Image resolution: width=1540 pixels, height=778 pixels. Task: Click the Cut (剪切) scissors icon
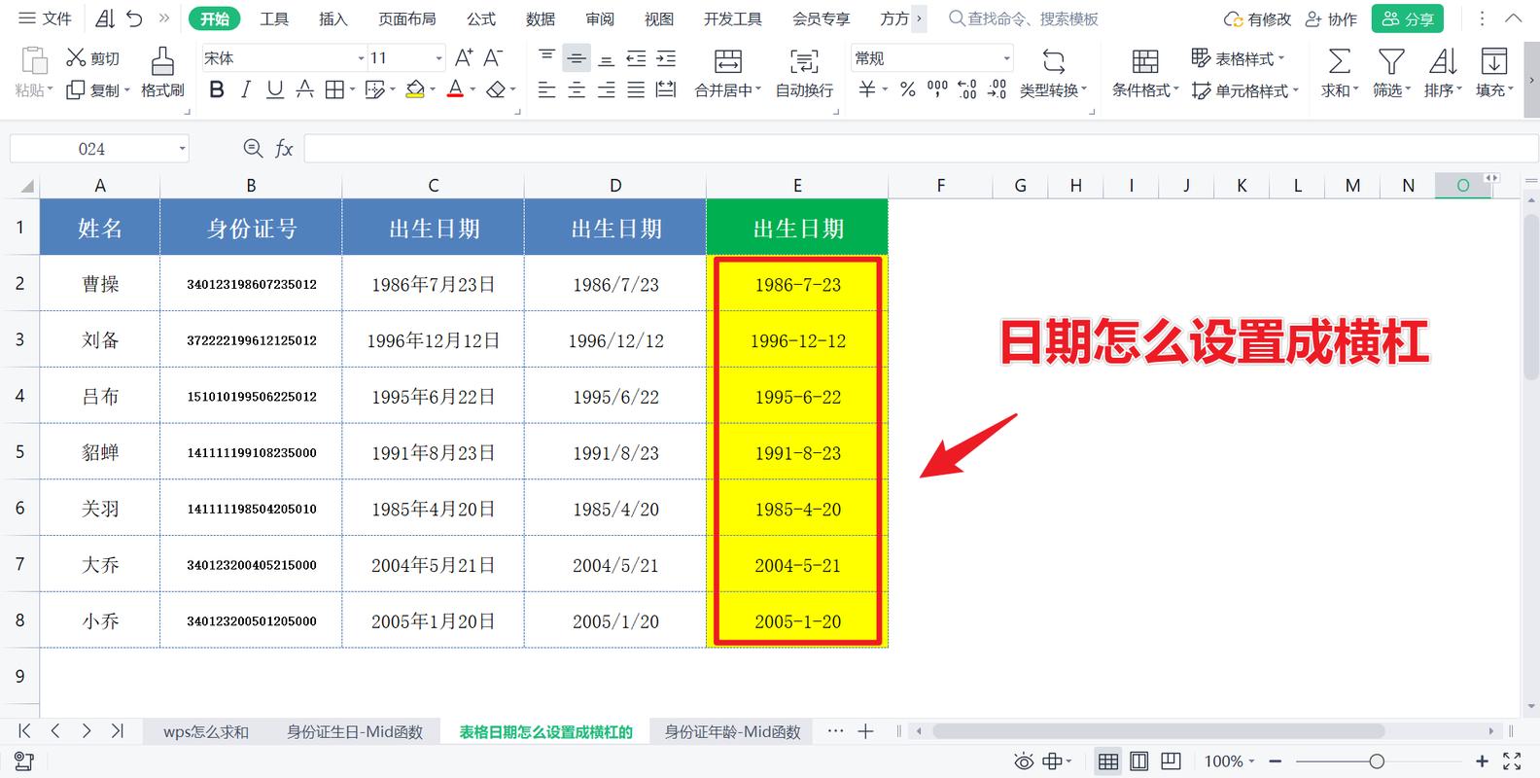pyautogui.click(x=76, y=58)
